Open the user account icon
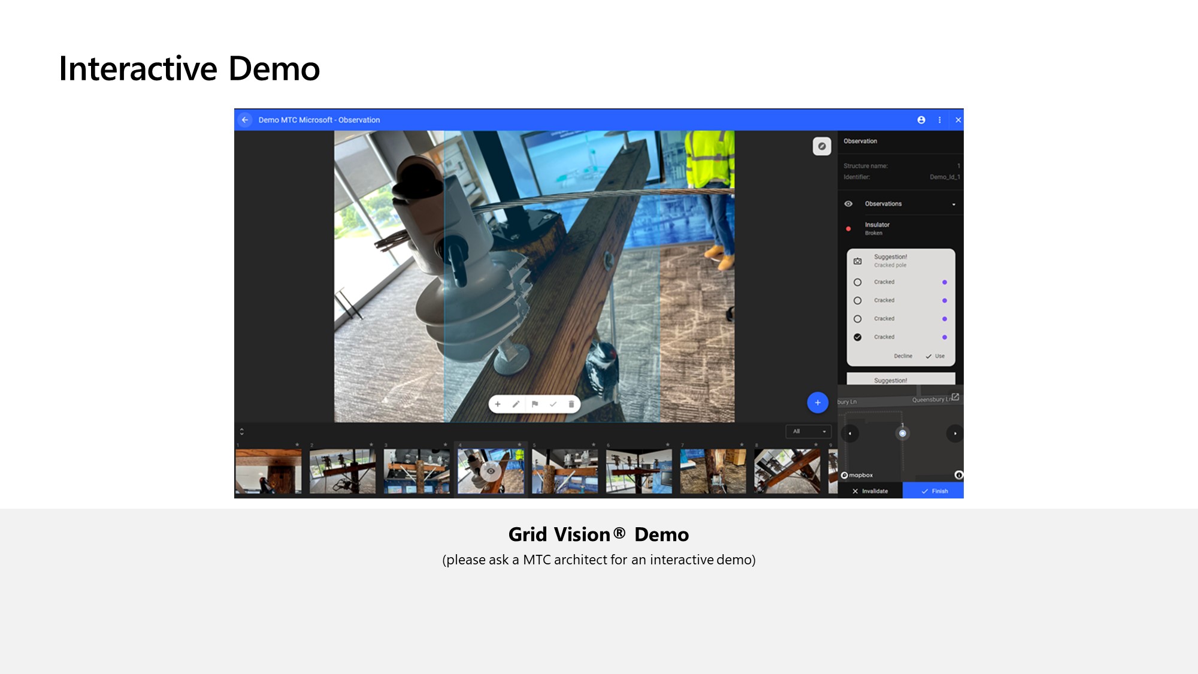Screen dimensions: 1198x674 pyautogui.click(x=921, y=120)
